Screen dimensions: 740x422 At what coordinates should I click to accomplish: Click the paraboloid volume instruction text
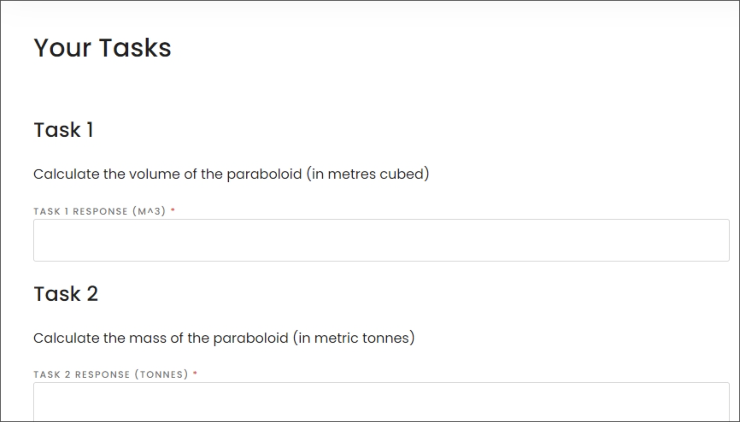point(231,174)
